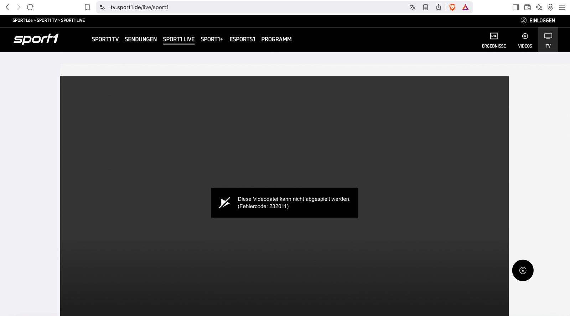Open ERGEBNISSE live results icon

click(x=494, y=40)
